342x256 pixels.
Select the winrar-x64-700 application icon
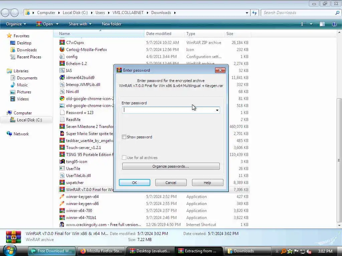coord(62,211)
